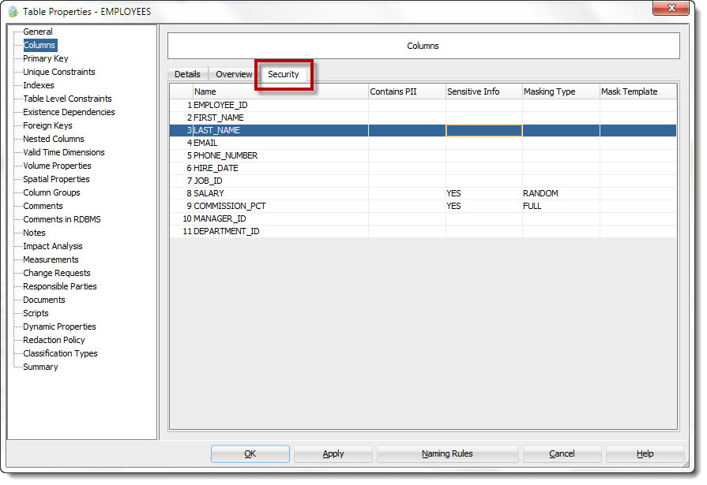The image size is (707, 485).
Task: Click the Masking Type column header
Action: (562, 91)
